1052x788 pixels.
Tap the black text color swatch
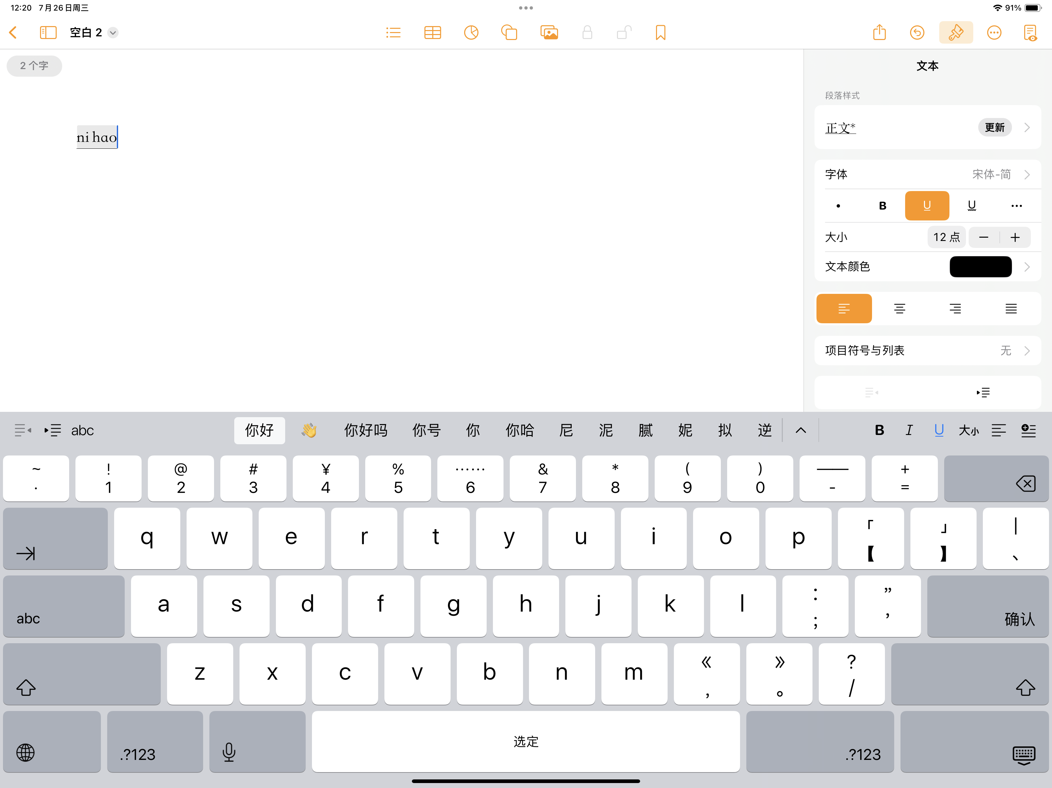(x=980, y=267)
